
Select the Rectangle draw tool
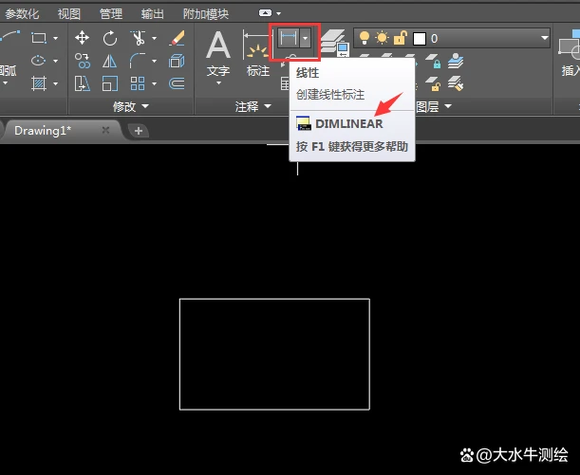point(39,38)
